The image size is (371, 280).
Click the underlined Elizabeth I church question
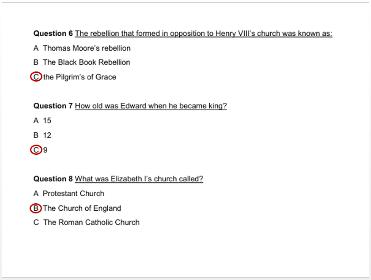[x=139, y=179]
